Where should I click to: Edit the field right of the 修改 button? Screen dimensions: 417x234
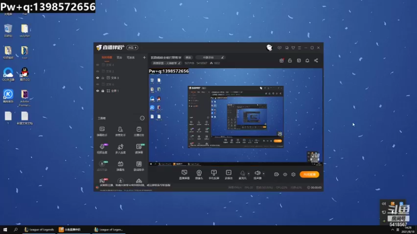point(210,58)
